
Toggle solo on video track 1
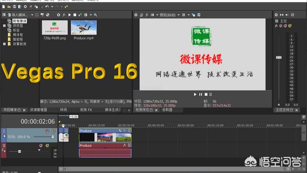click(x=53, y=131)
